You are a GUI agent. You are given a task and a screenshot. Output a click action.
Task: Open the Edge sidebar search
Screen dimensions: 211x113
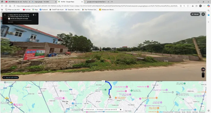[x=208, y=11]
